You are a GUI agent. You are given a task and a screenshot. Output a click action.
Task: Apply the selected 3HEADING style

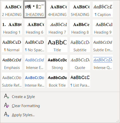click(x=35, y=9)
